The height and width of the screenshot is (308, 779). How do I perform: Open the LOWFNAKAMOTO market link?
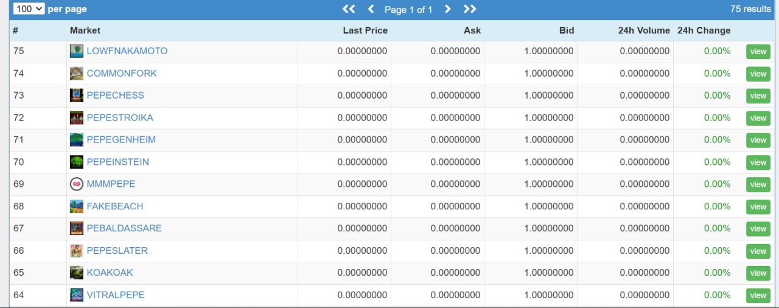tap(127, 51)
